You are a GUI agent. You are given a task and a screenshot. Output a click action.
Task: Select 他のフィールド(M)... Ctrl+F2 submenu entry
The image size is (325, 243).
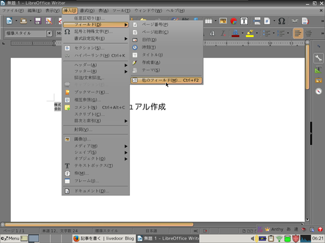coord(167,80)
